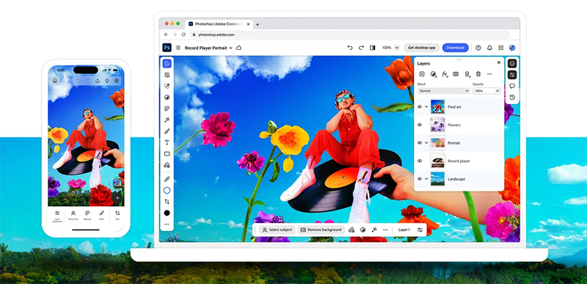The image size is (587, 284).
Task: Open the Opacity 100% dropdown
Action: (486, 91)
